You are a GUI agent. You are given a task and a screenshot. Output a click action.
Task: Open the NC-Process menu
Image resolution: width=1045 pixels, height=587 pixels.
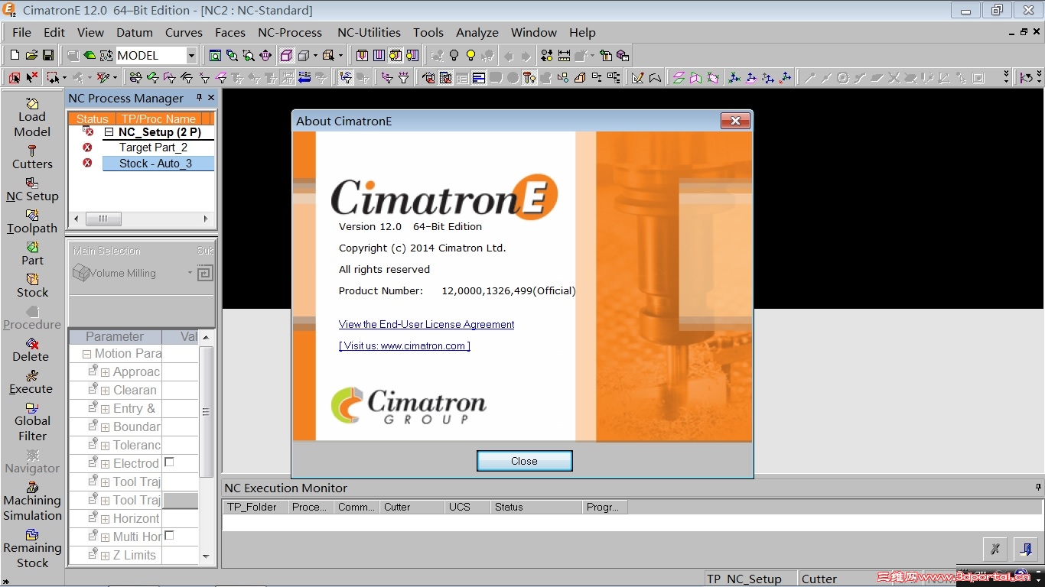[x=290, y=32]
